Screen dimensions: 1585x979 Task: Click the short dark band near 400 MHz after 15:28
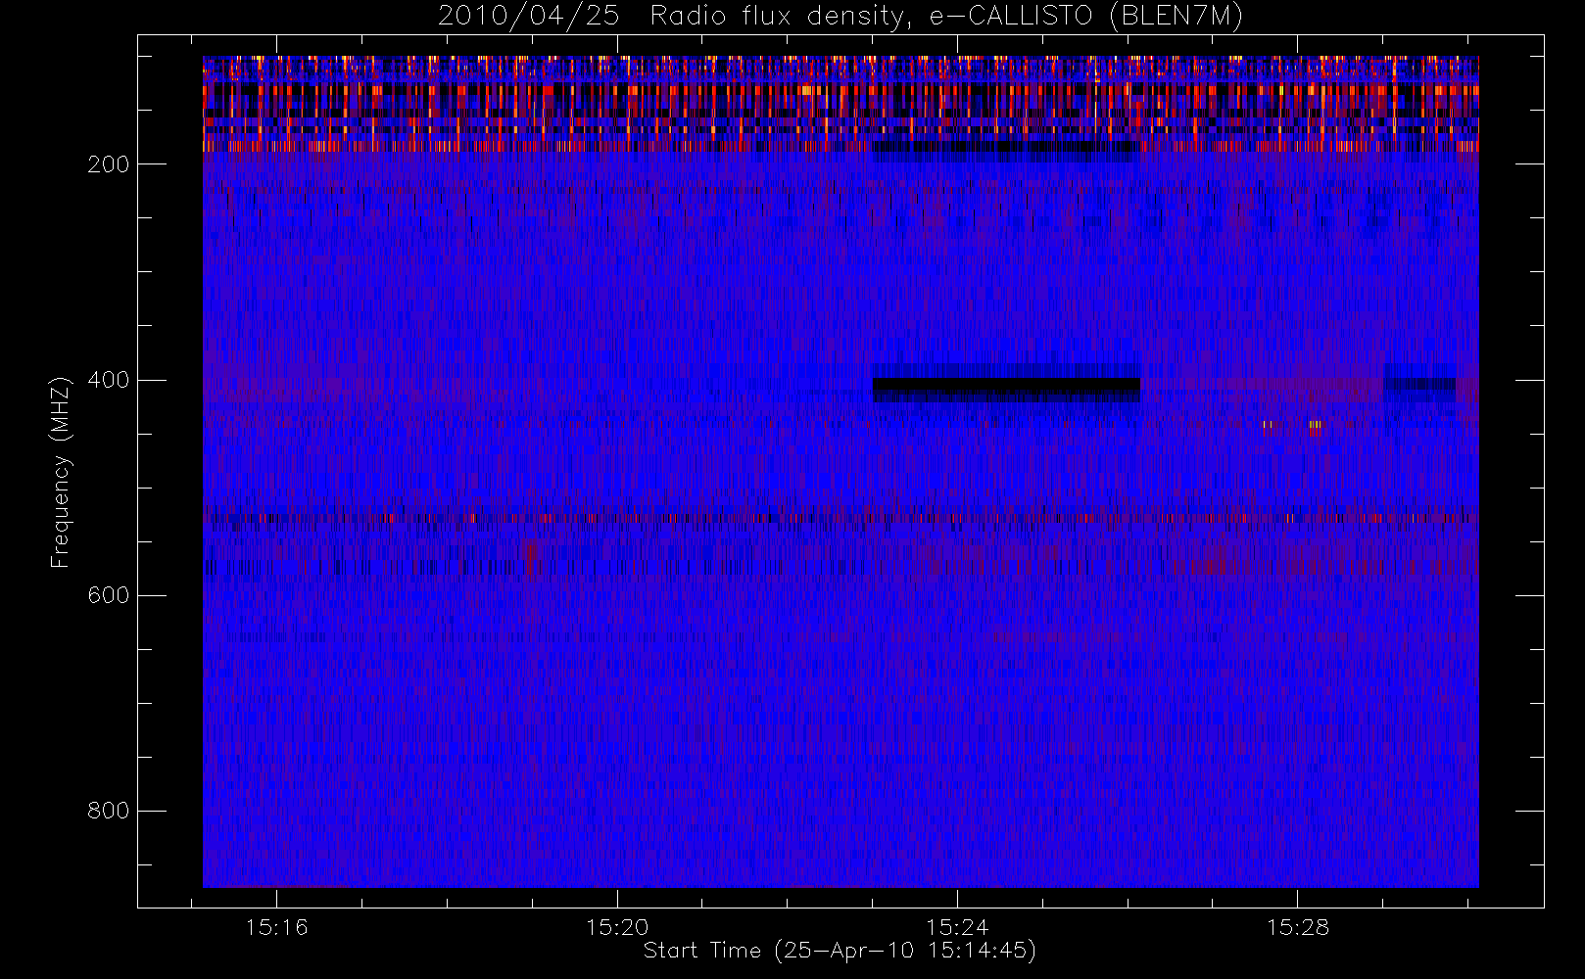click(x=1418, y=385)
